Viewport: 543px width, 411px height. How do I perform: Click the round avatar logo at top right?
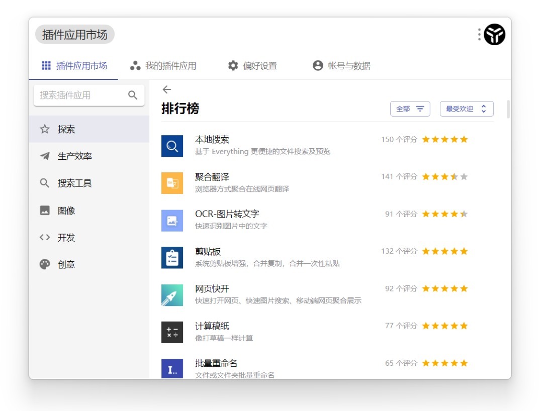[x=494, y=35]
